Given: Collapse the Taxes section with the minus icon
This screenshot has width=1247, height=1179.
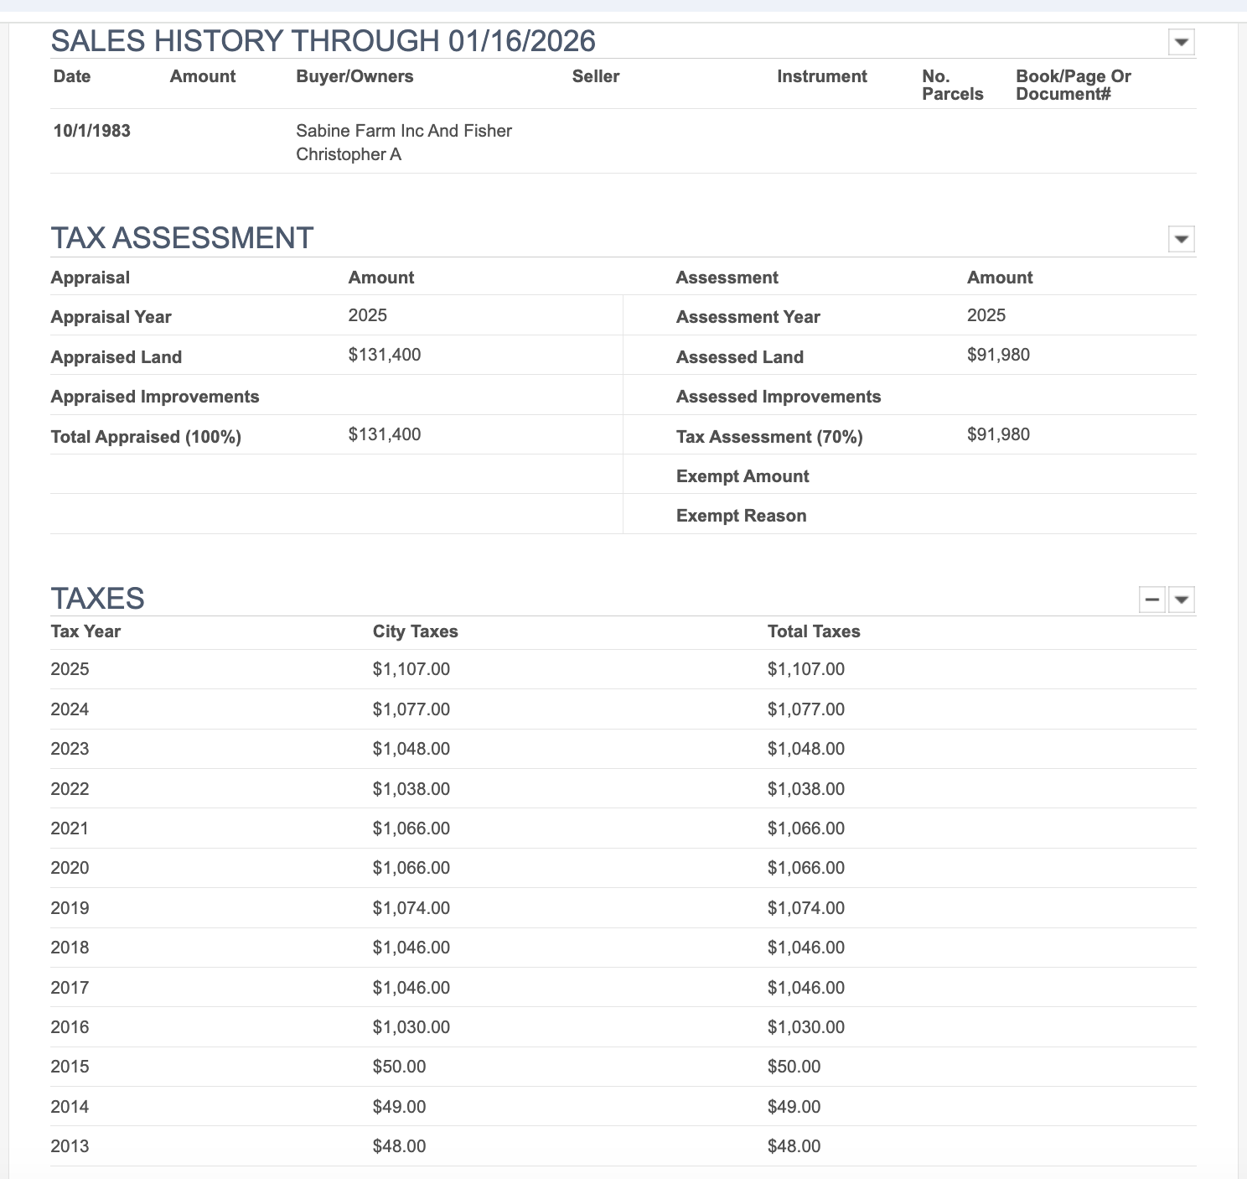Looking at the screenshot, I should 1153,600.
